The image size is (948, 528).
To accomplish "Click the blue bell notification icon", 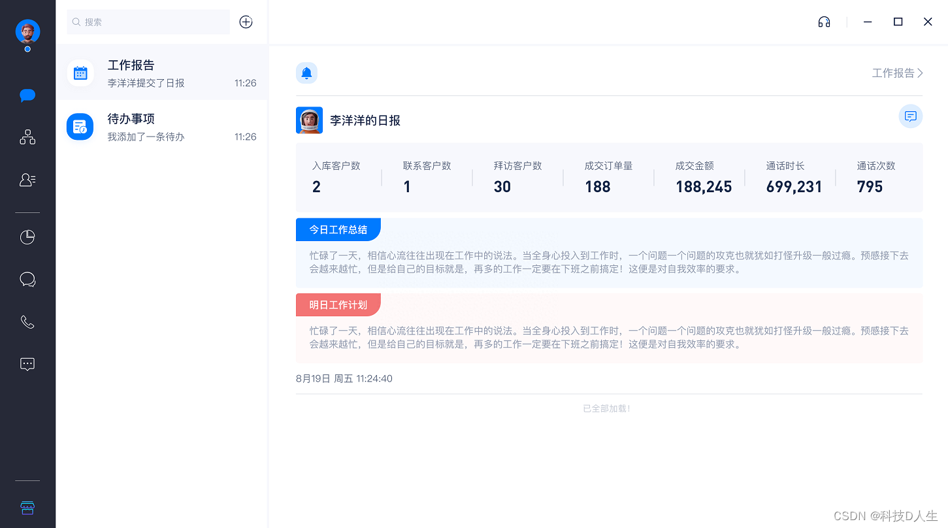I will click(x=306, y=73).
